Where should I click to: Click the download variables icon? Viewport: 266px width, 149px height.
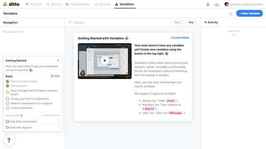231,13
